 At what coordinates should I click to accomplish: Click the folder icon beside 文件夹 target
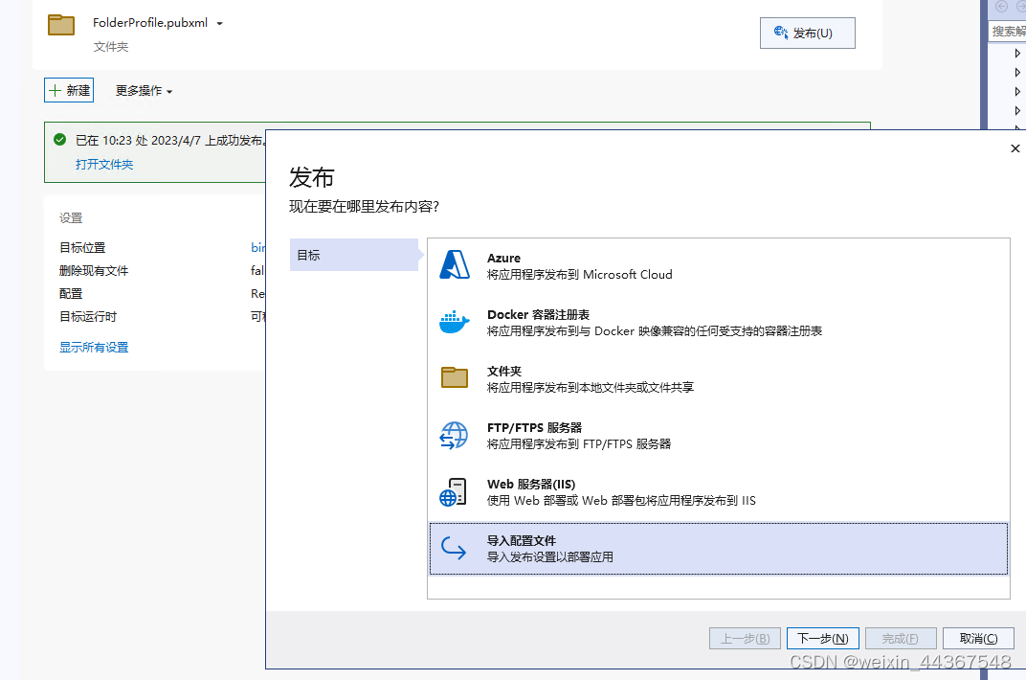pyautogui.click(x=454, y=377)
